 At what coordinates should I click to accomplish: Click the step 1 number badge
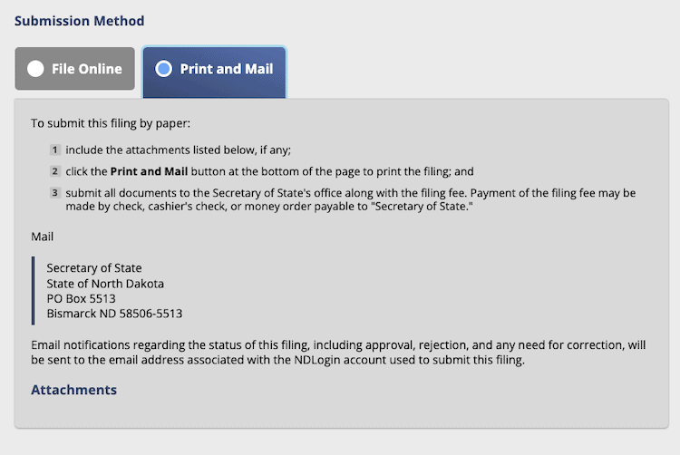point(54,150)
